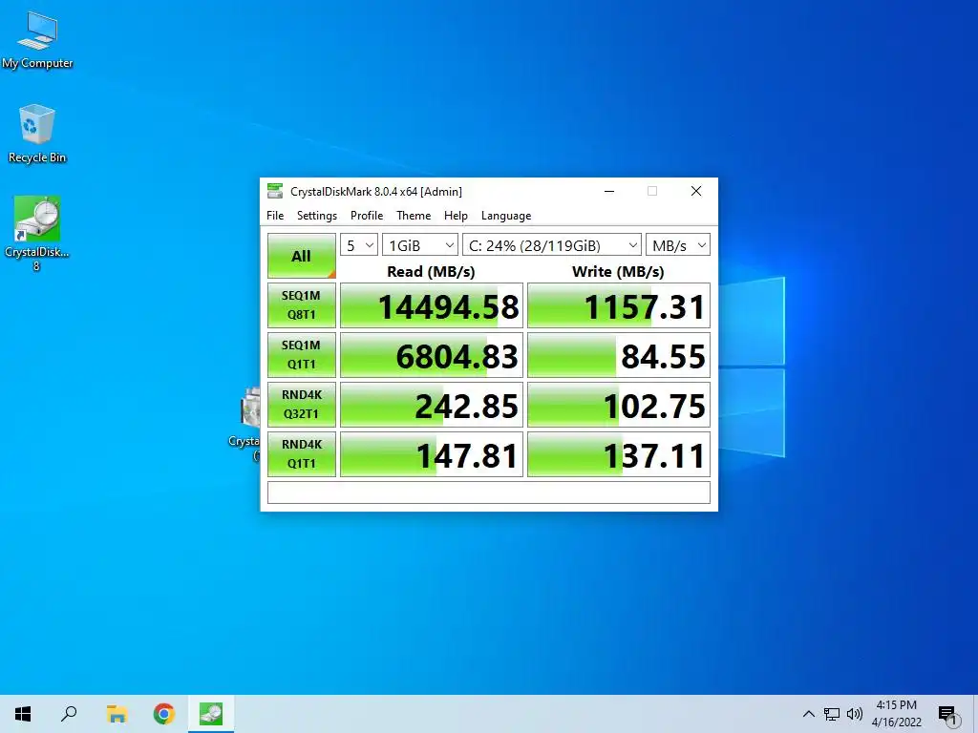This screenshot has width=978, height=733.
Task: Open the Theme menu
Action: click(414, 216)
